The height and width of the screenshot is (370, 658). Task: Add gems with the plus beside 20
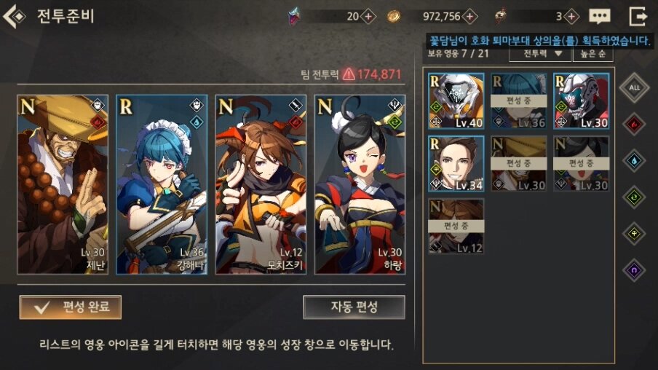tap(368, 17)
